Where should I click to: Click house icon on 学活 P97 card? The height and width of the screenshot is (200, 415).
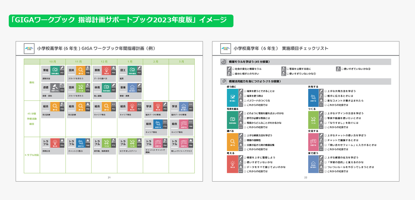pos(184,107)
